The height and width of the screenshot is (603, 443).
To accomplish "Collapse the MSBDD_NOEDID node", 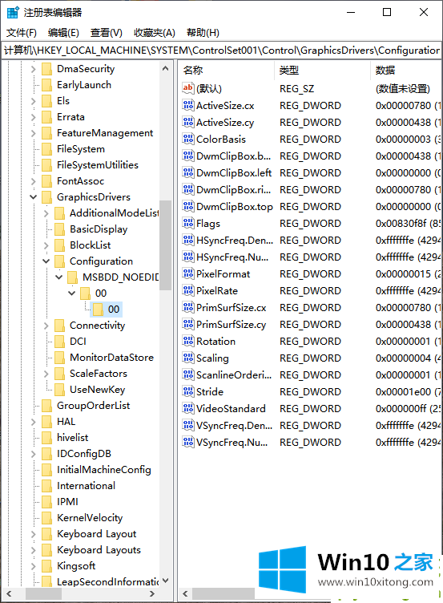I will (58, 277).
